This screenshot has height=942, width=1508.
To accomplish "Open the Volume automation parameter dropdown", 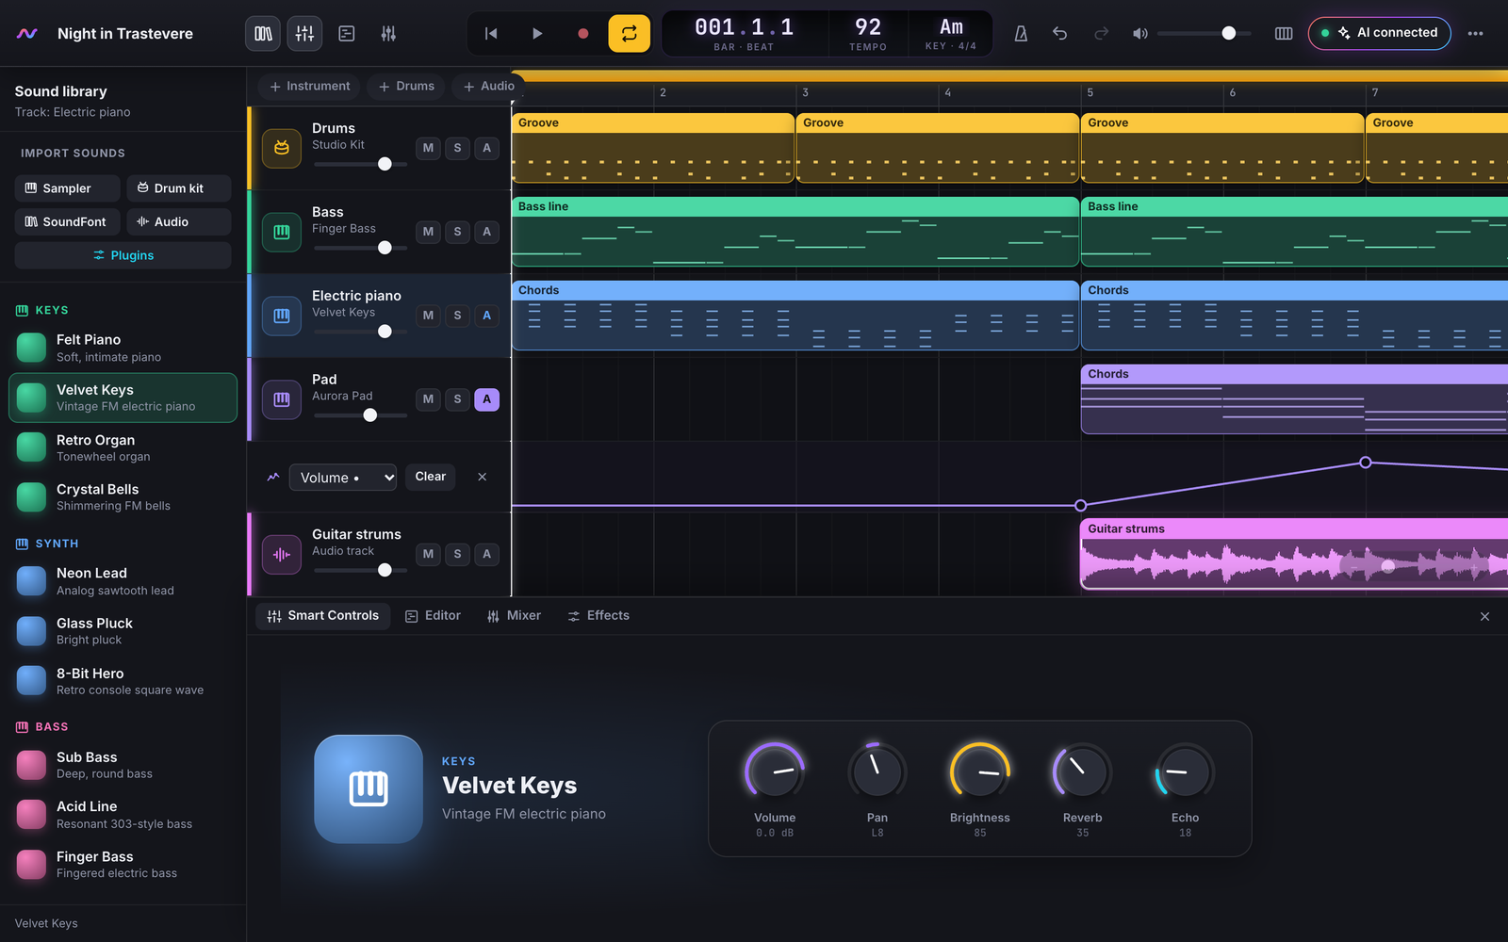I will pyautogui.click(x=343, y=478).
